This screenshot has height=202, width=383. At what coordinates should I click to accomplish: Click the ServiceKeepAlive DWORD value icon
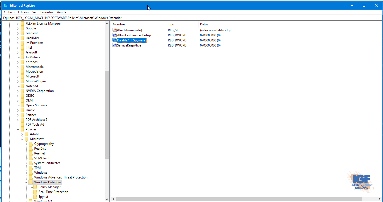pyautogui.click(x=114, y=45)
